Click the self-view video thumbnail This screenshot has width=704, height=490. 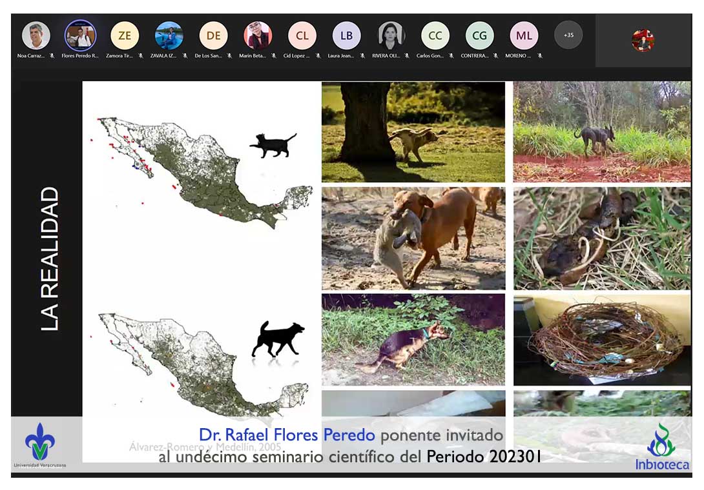pos(643,41)
